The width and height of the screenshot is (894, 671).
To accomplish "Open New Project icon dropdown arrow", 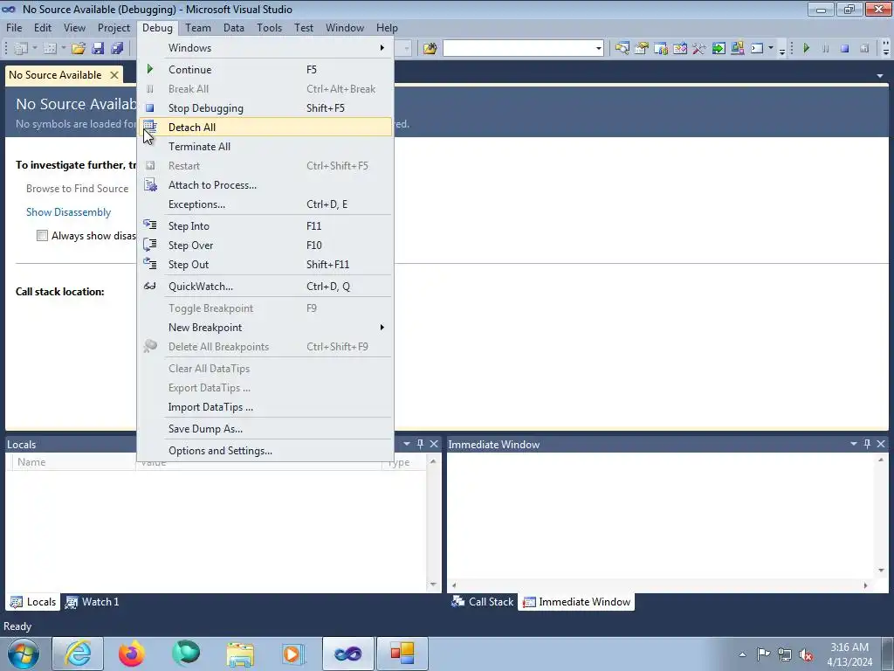I will [34, 49].
